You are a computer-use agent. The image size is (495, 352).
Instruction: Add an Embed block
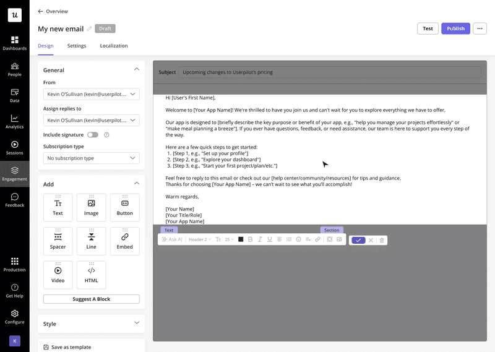point(124,241)
